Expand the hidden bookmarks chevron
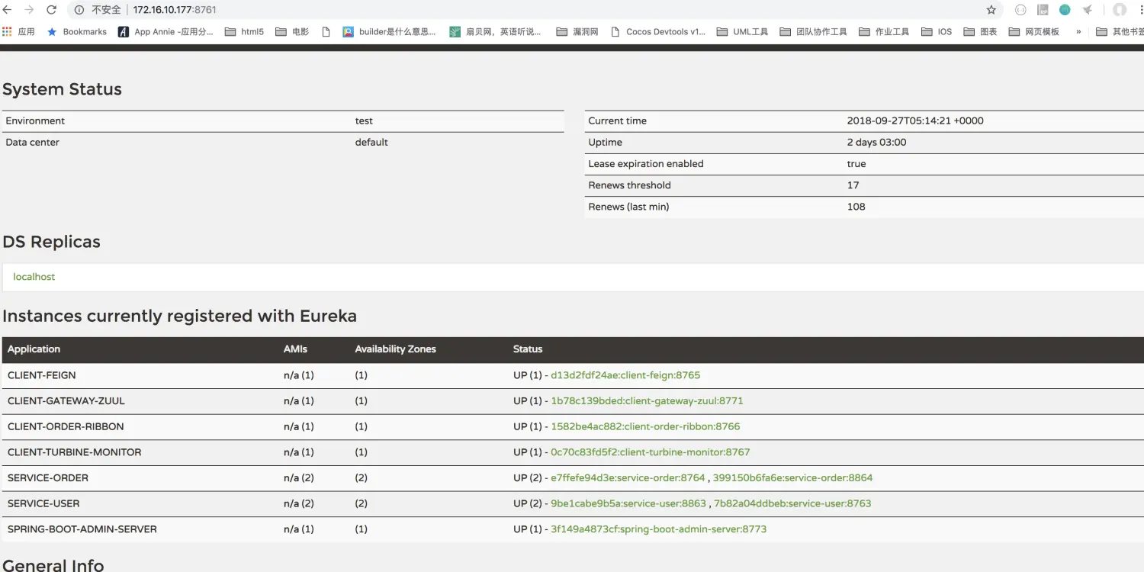Image resolution: width=1144 pixels, height=572 pixels. tap(1078, 32)
